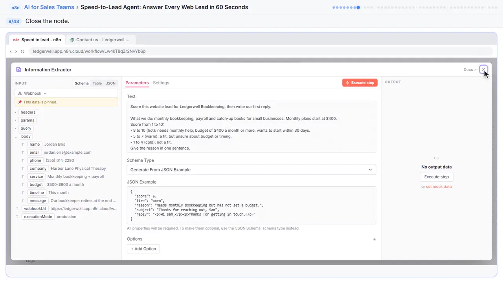The image size is (503, 283).
Task: Click the set mock data link
Action: pyautogui.click(x=439, y=187)
